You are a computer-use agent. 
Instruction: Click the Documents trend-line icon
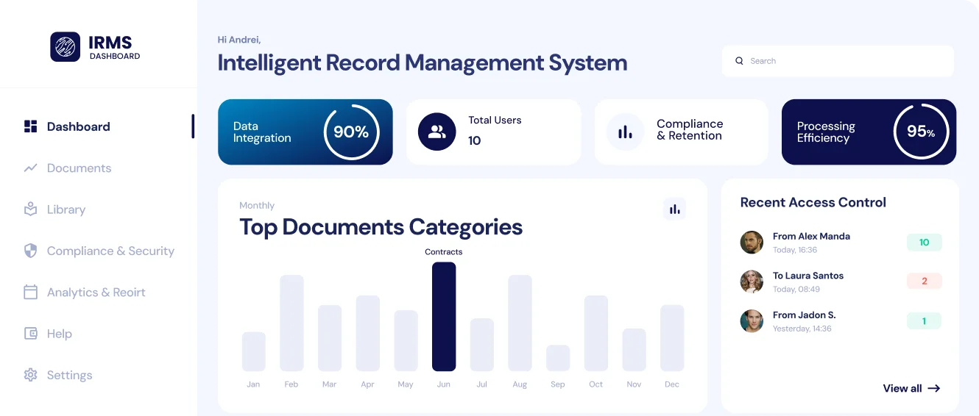point(30,168)
